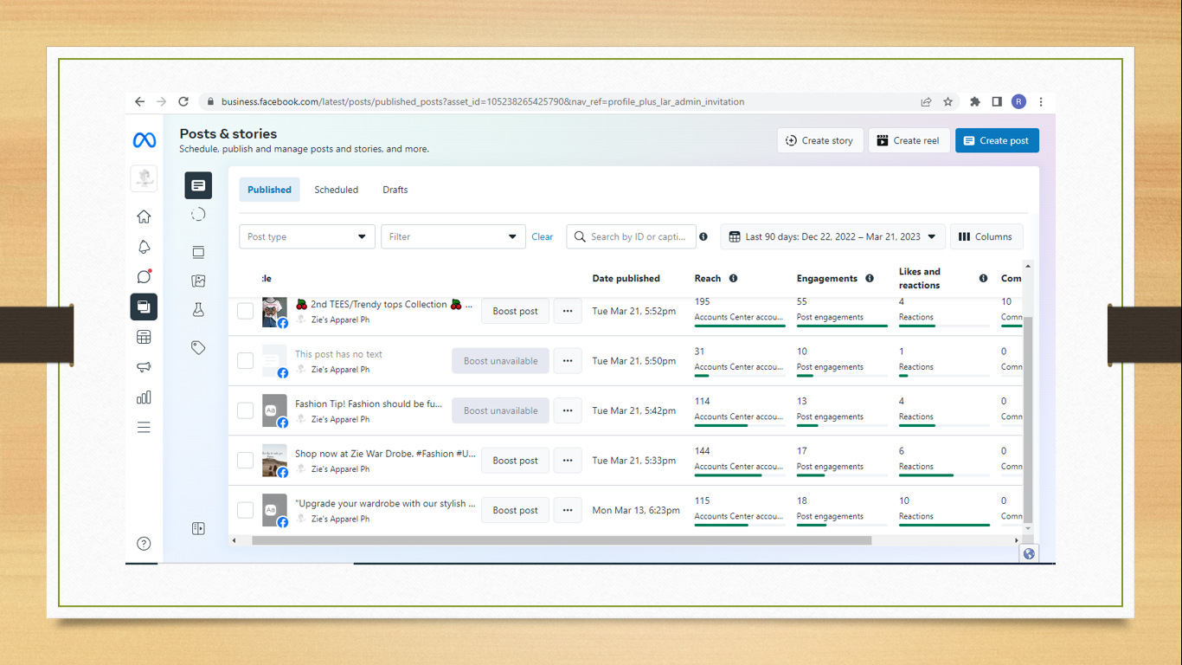Click the info icon beside search field

click(x=703, y=236)
